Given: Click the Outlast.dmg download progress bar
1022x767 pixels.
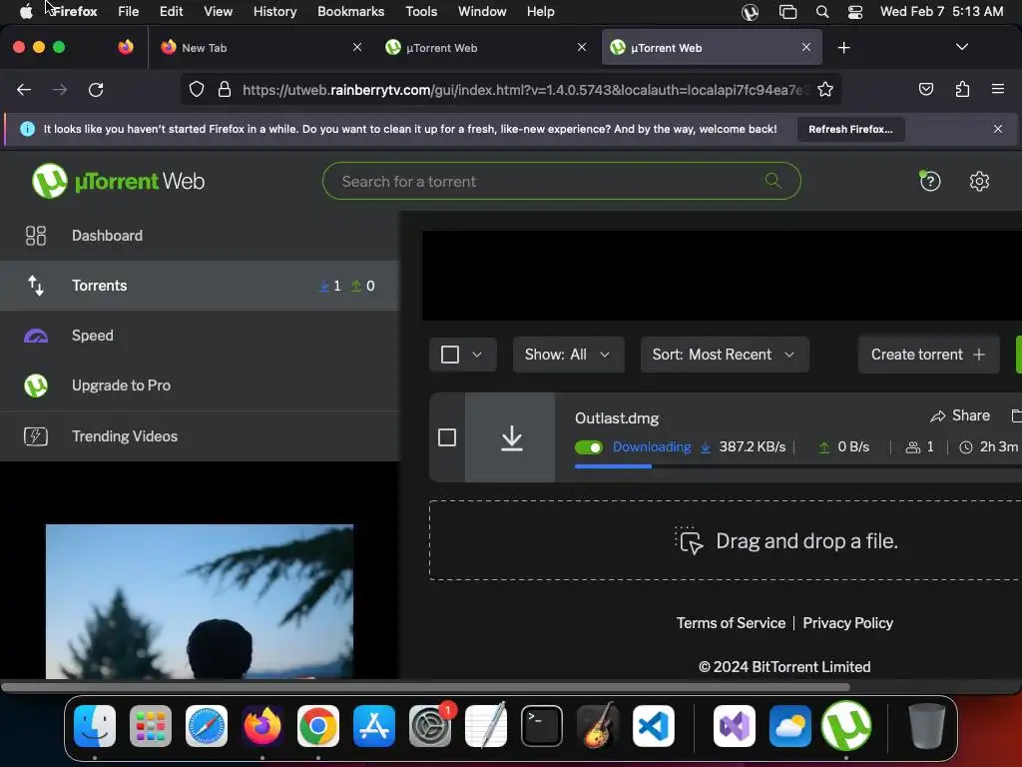Looking at the screenshot, I should pos(797,465).
